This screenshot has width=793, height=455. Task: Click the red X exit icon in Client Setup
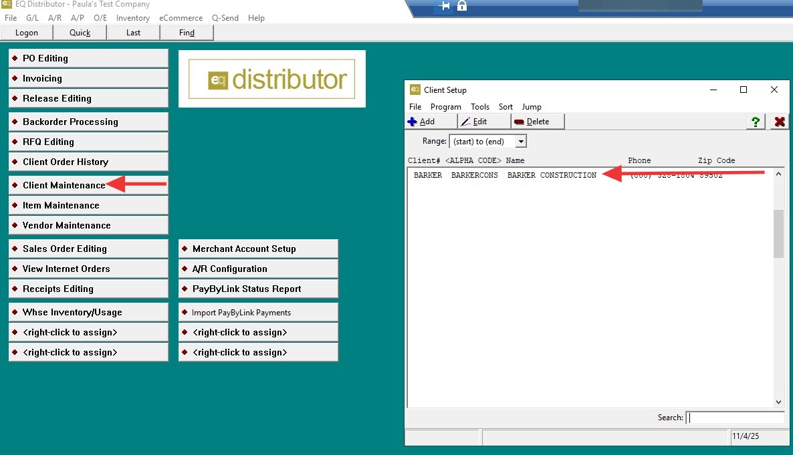tap(780, 122)
